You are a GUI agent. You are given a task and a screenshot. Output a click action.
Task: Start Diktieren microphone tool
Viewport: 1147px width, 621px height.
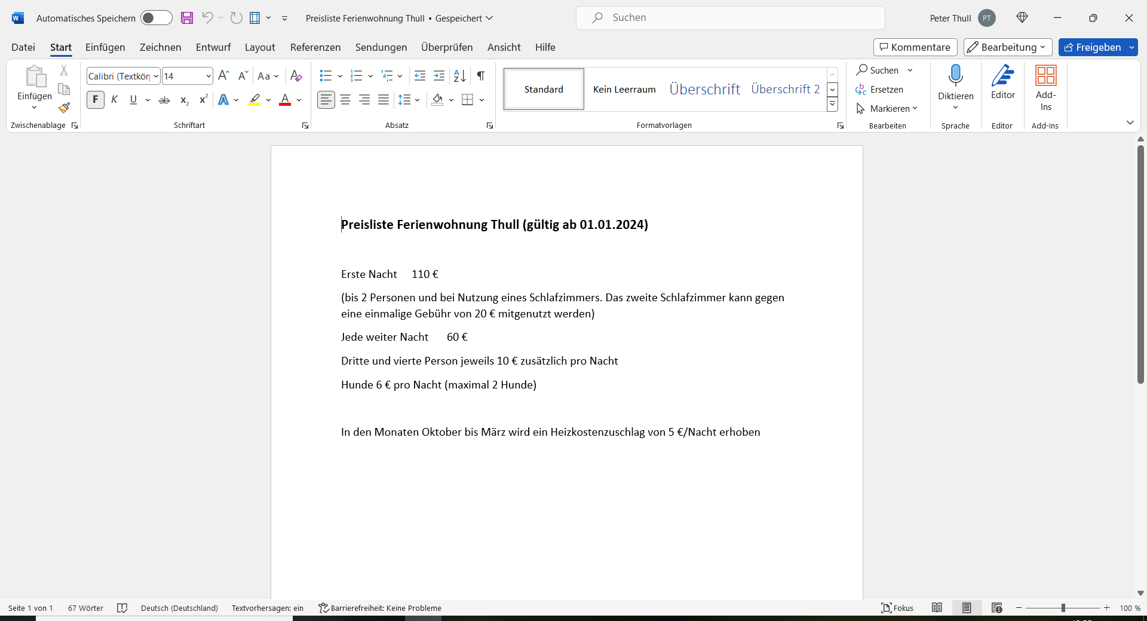click(x=955, y=76)
